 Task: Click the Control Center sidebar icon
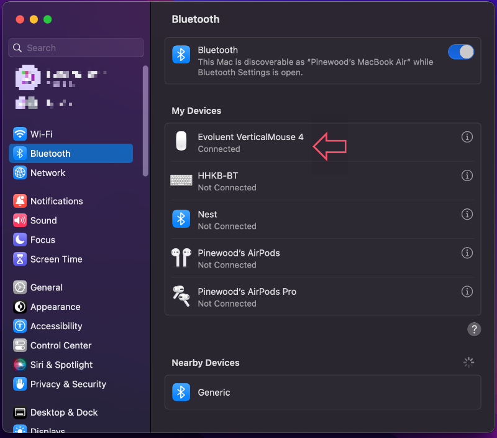click(x=20, y=346)
